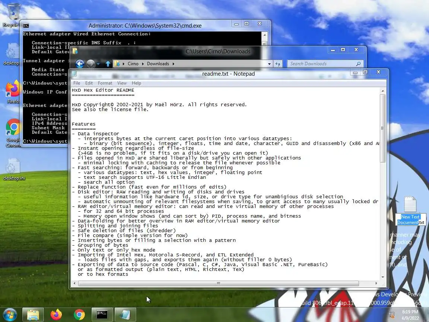Screen dimensions: 429x322
Task: Click the search magnifier in Downloads
Action: 358,64
